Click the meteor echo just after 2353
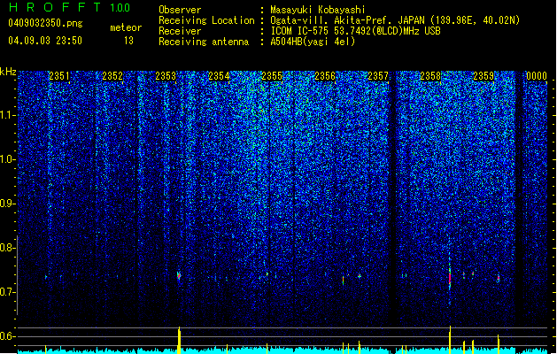Viewport: 557px width, 354px height. pos(179,275)
